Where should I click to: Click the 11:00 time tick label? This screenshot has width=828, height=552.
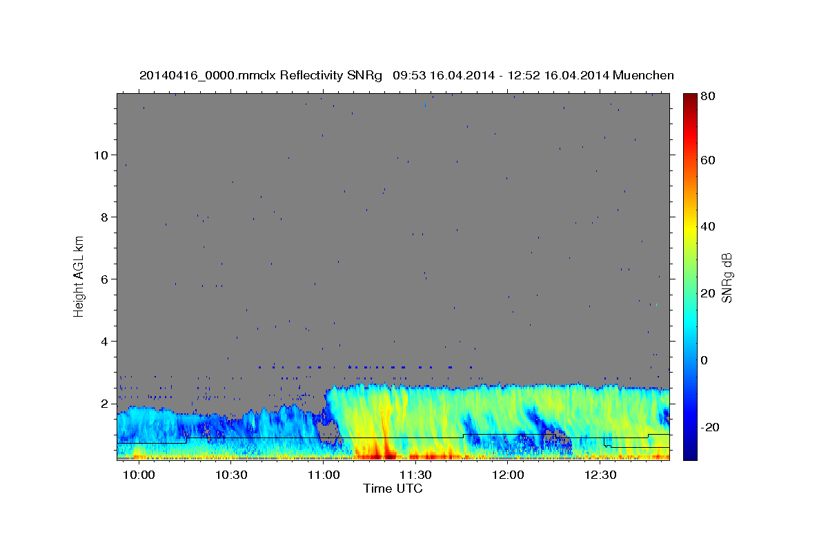pos(324,476)
